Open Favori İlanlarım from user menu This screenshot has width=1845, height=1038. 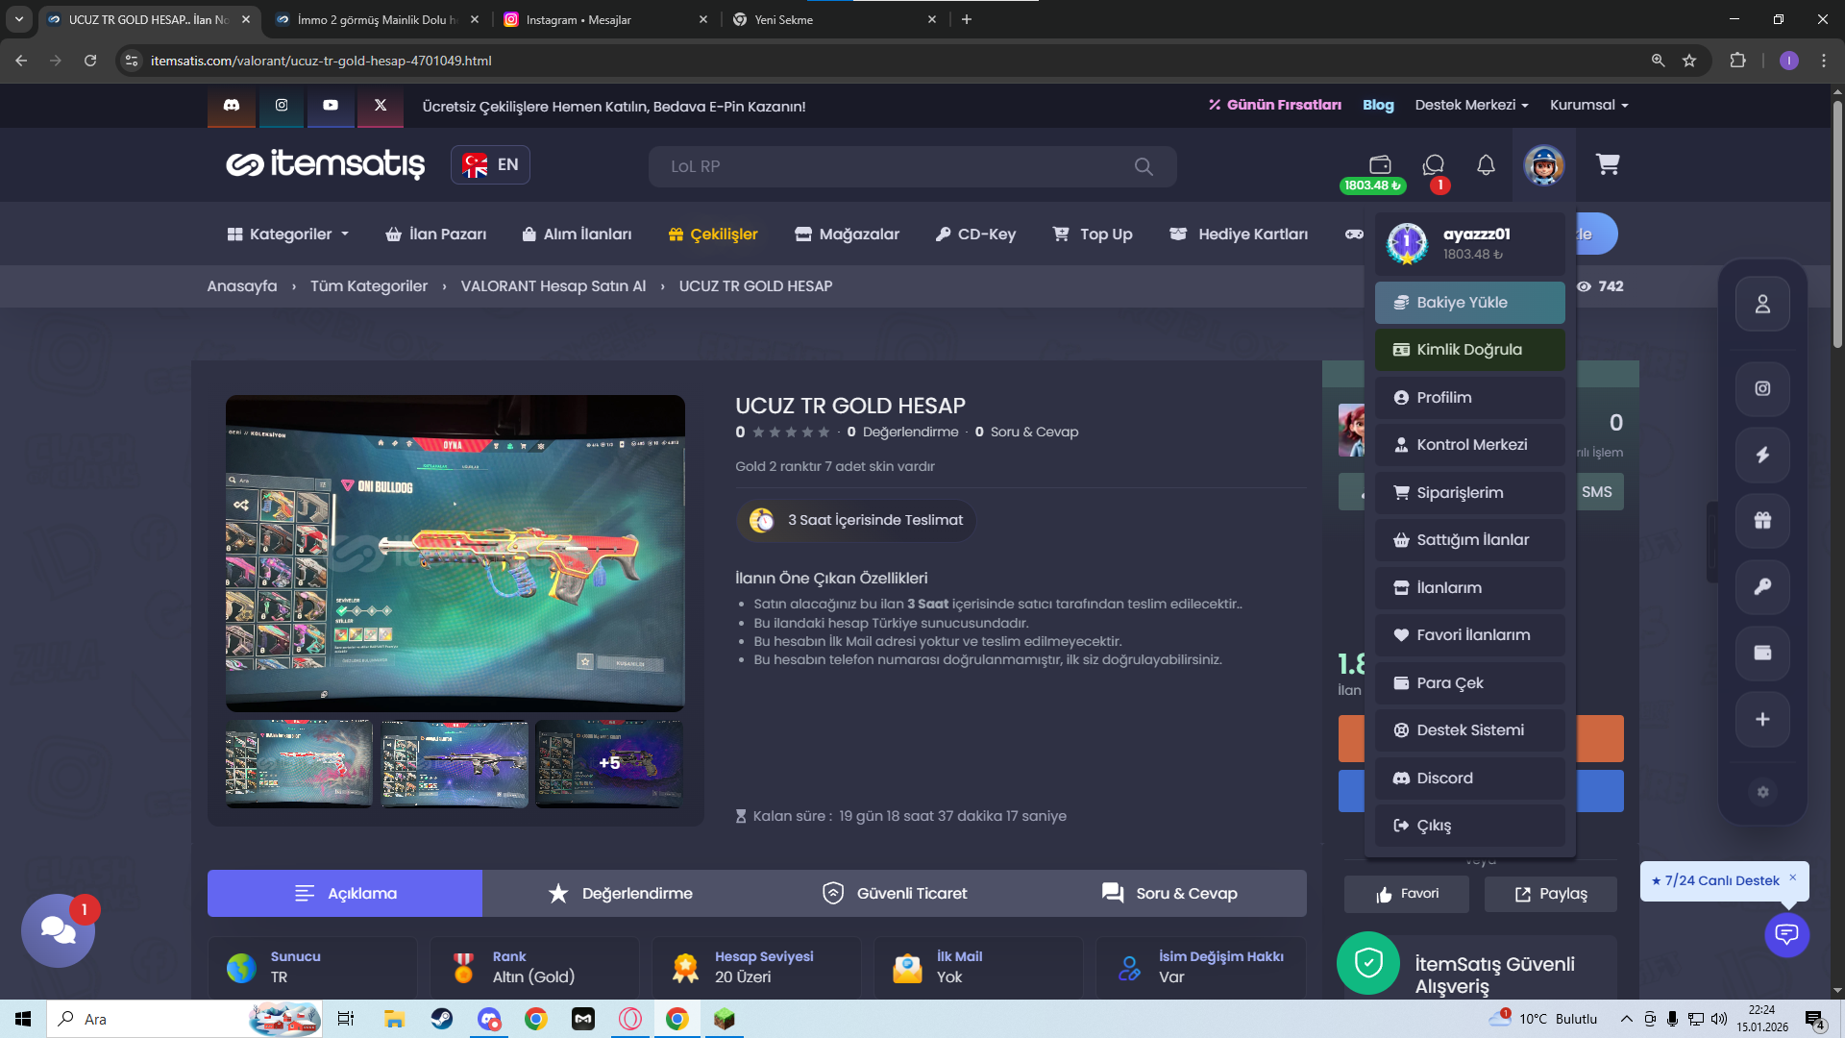tap(1469, 635)
